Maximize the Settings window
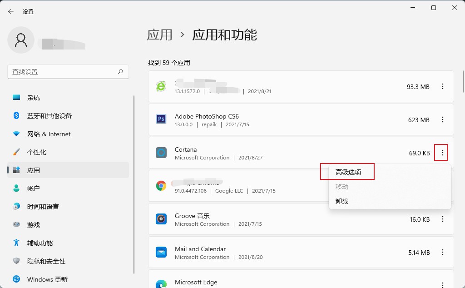The image size is (465, 288). 434,8
